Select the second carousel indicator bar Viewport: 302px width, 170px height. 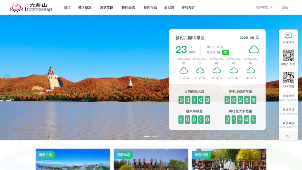[x=155, y=136]
